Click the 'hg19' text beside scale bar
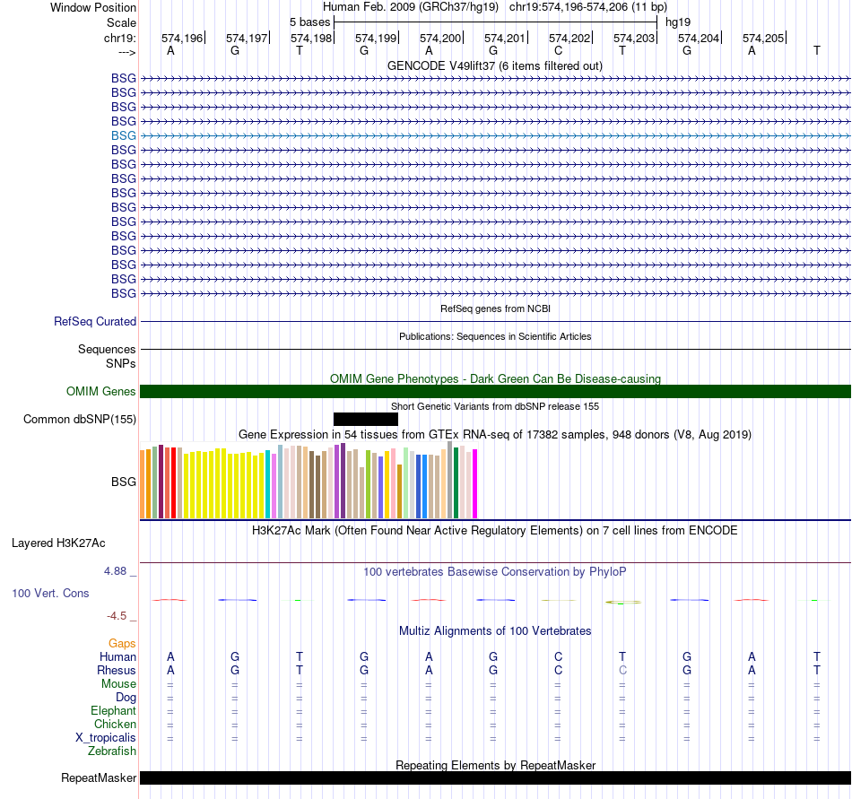The width and height of the screenshot is (852, 799). click(678, 22)
